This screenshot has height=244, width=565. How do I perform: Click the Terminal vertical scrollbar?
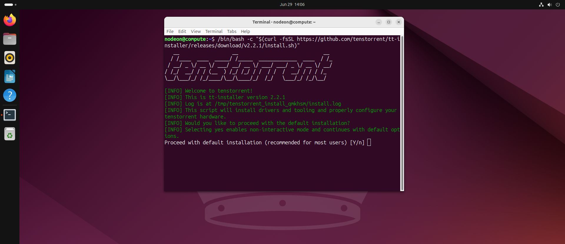(x=402, y=113)
